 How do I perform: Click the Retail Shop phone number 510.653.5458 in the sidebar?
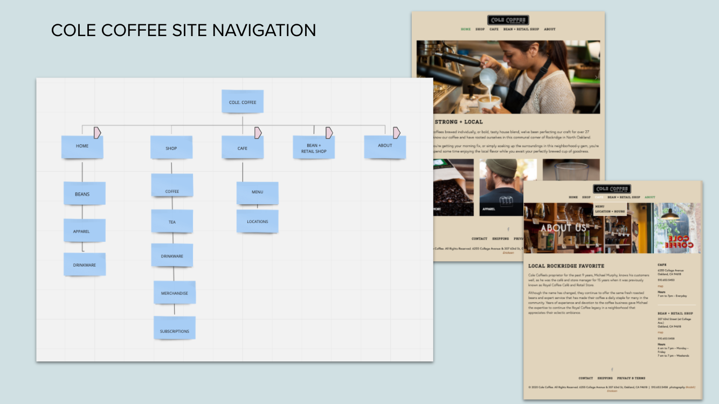(666, 338)
